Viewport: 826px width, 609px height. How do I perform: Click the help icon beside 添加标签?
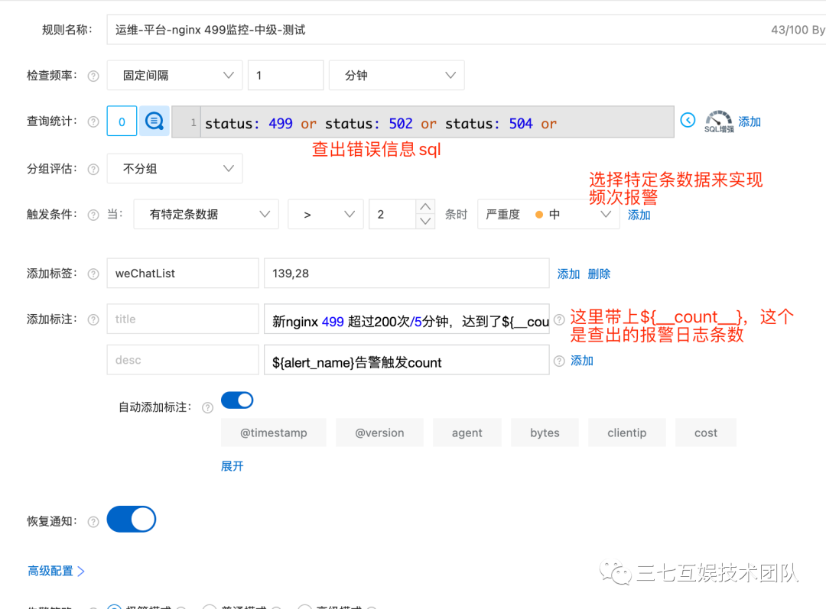(x=93, y=274)
